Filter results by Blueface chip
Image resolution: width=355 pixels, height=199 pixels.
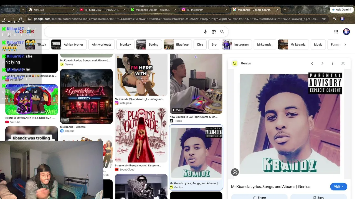click(x=177, y=44)
